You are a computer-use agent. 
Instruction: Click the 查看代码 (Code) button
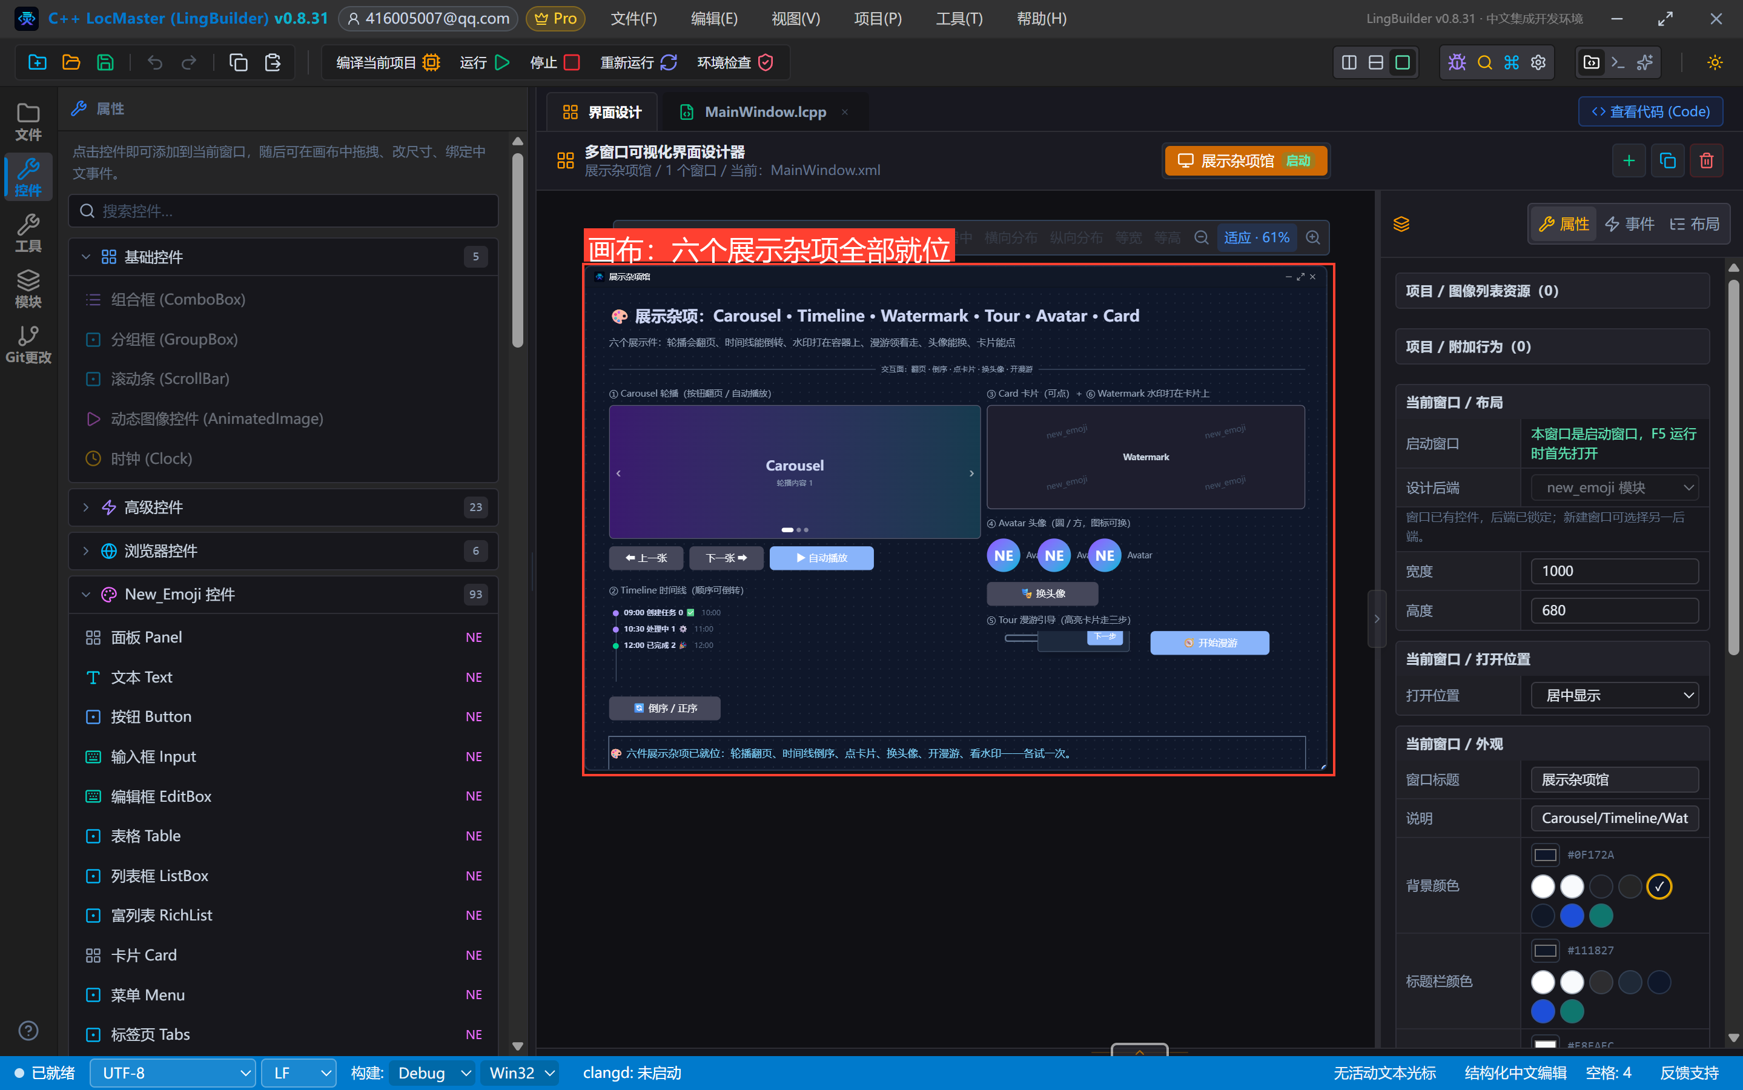tap(1650, 112)
